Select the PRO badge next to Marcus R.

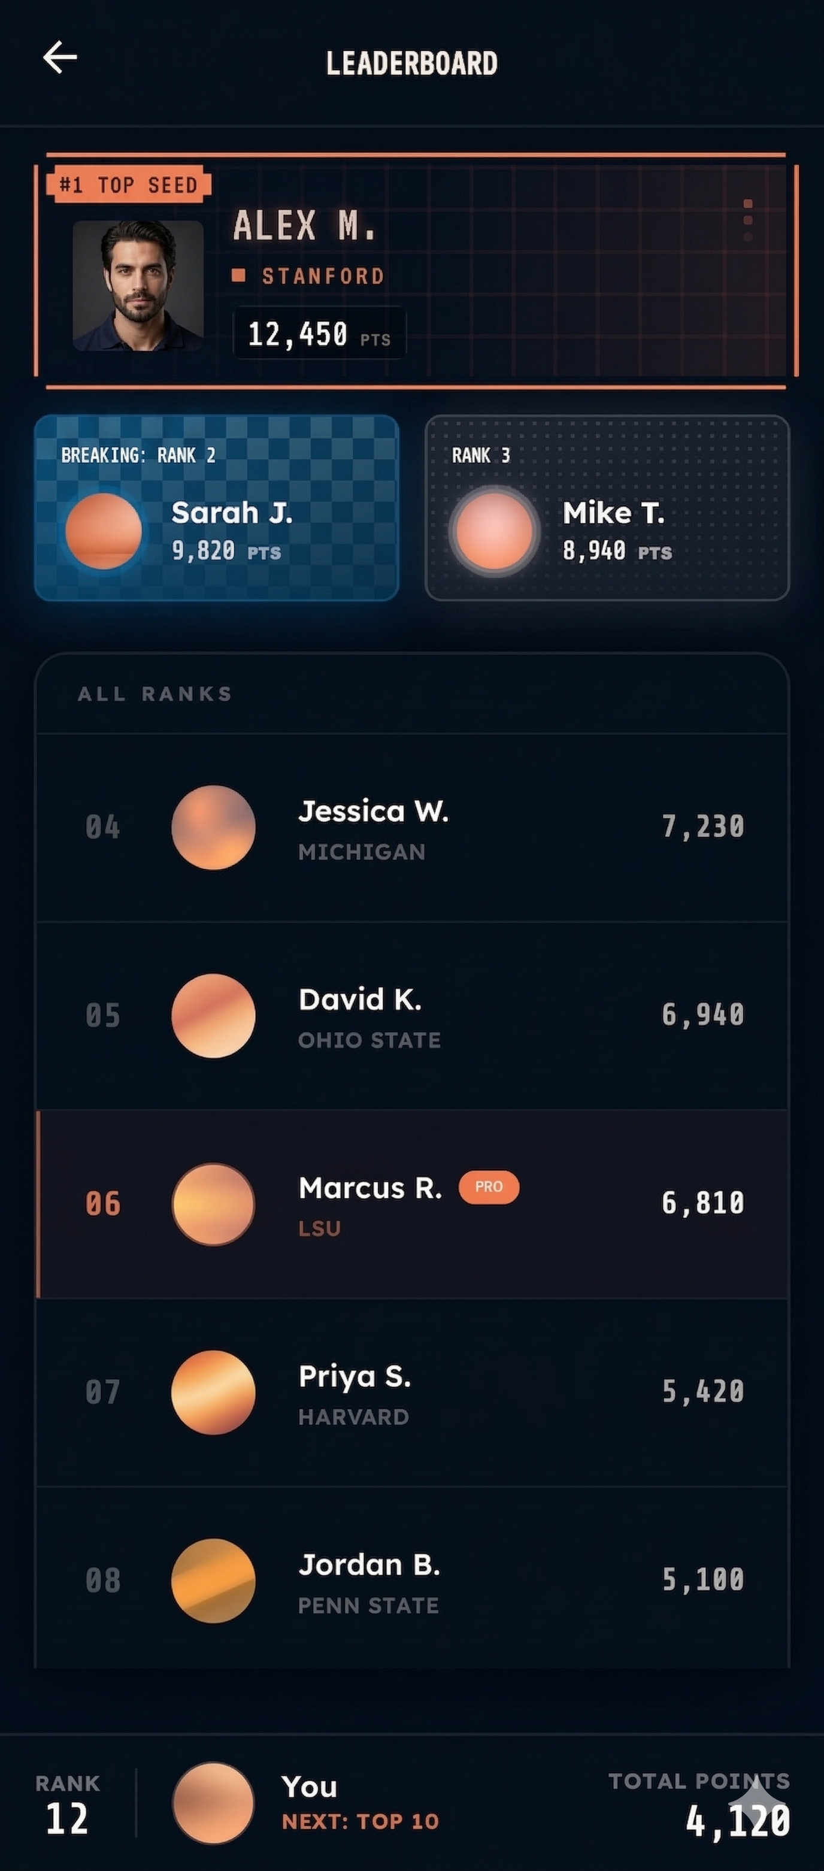click(489, 1188)
